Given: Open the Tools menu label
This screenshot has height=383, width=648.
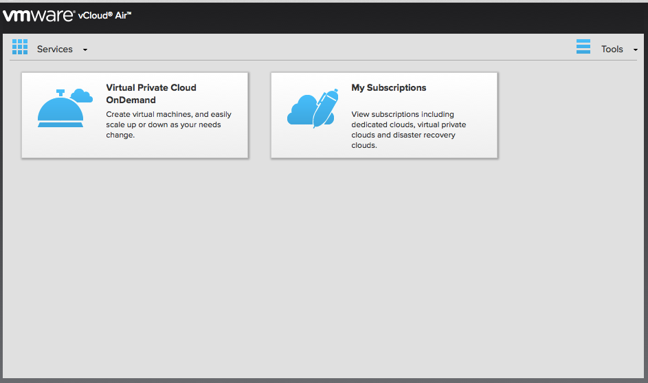Looking at the screenshot, I should (x=612, y=50).
